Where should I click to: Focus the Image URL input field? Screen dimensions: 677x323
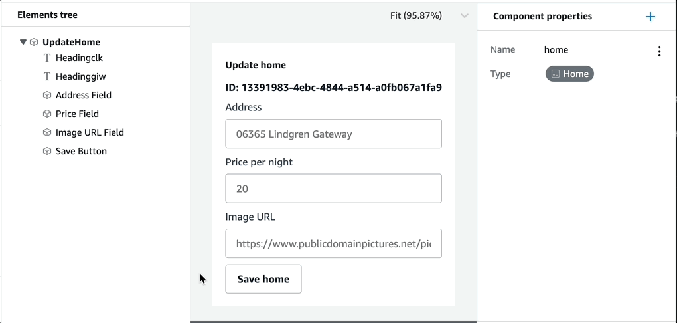click(x=333, y=243)
